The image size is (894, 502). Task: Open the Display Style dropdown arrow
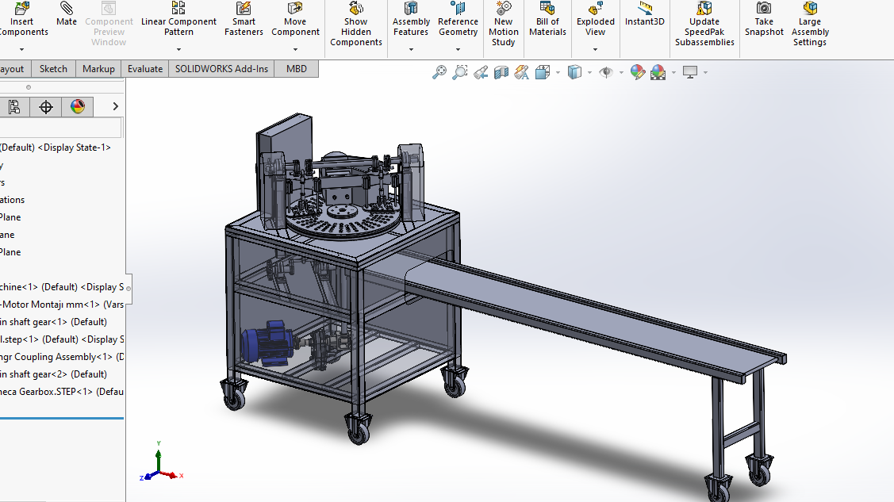click(x=589, y=72)
